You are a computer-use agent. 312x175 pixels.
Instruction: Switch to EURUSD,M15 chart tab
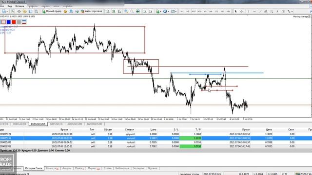[38, 124]
